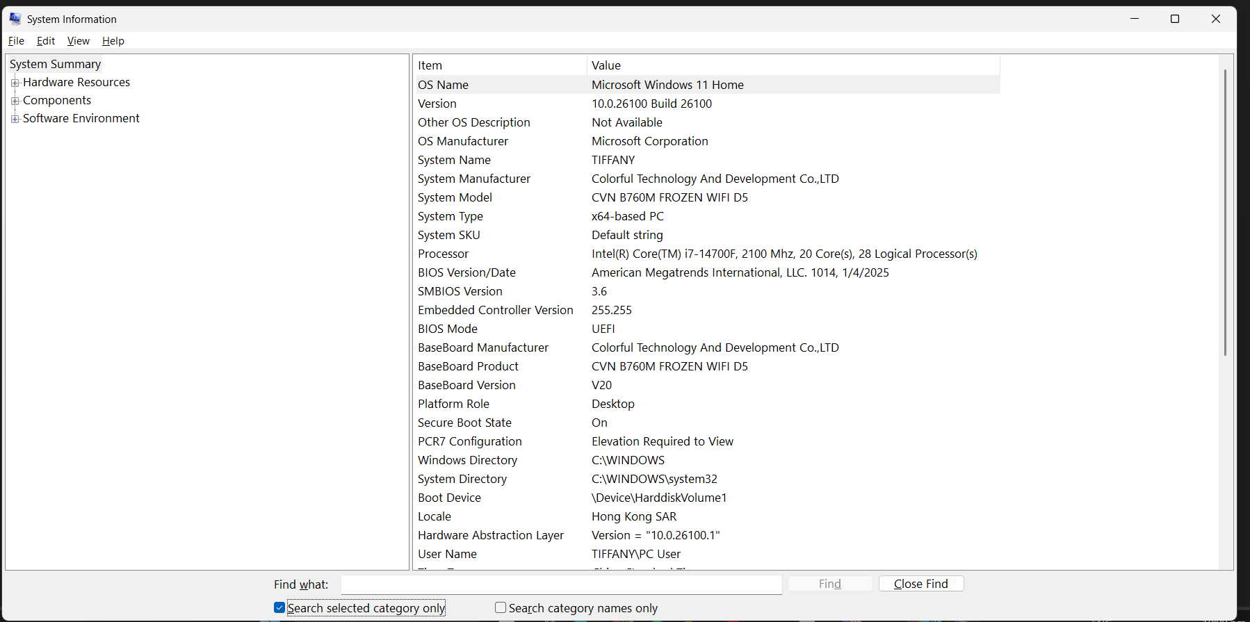
Task: Select the User Name row
Action: [x=708, y=554]
